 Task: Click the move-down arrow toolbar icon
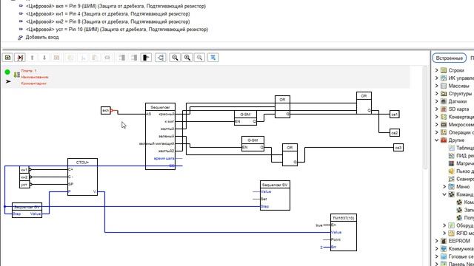(x=44, y=58)
